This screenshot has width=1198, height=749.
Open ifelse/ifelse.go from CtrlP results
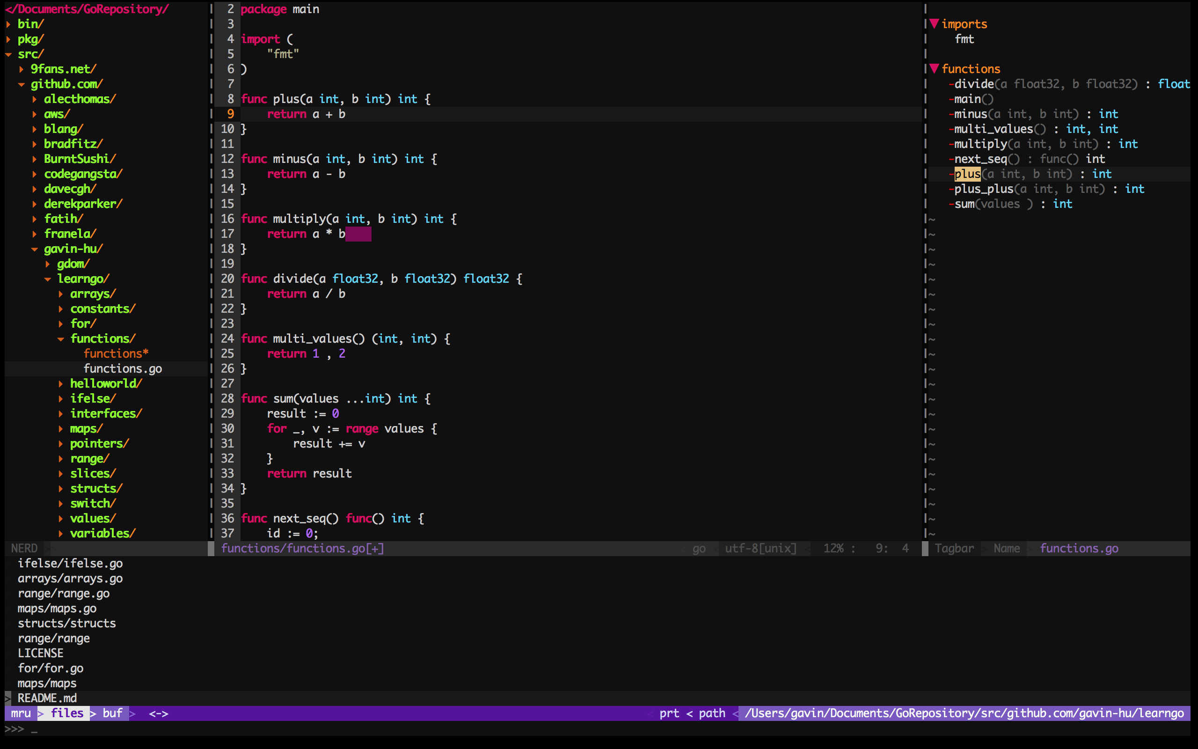(70, 563)
